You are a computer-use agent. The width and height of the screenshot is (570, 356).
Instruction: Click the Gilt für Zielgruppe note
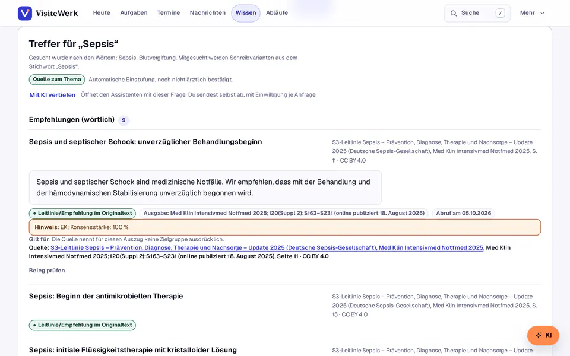click(126, 239)
